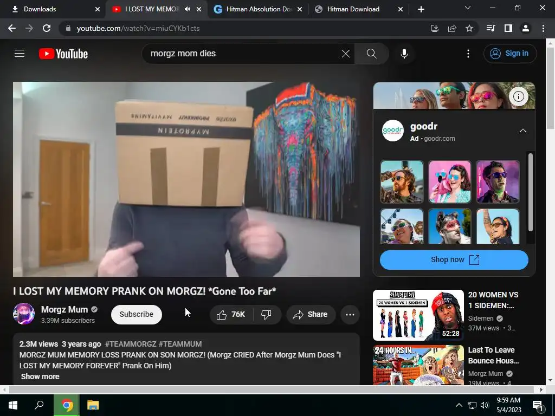The height and width of the screenshot is (416, 555).
Task: Dislike the video
Action: (267, 314)
